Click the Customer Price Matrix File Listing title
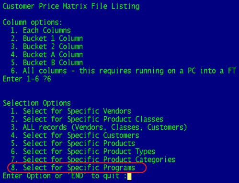239x183 pixels. [x=71, y=6]
